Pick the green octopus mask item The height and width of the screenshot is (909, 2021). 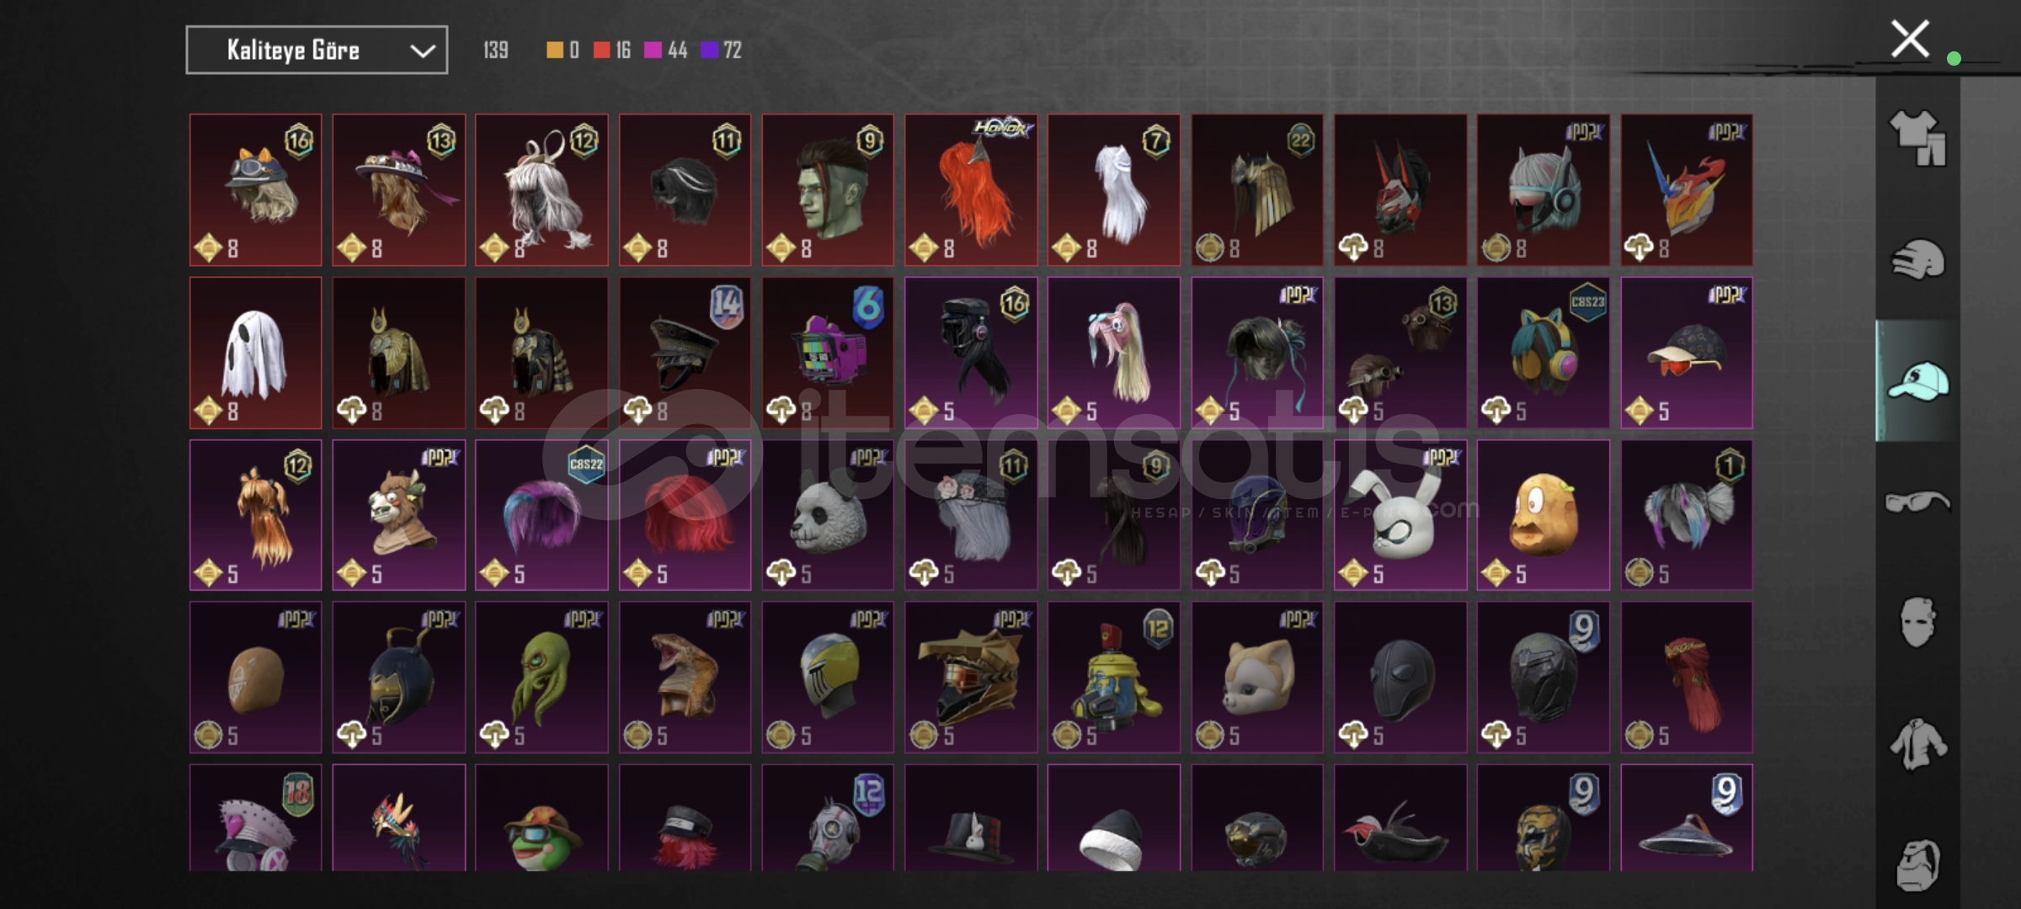(x=541, y=678)
